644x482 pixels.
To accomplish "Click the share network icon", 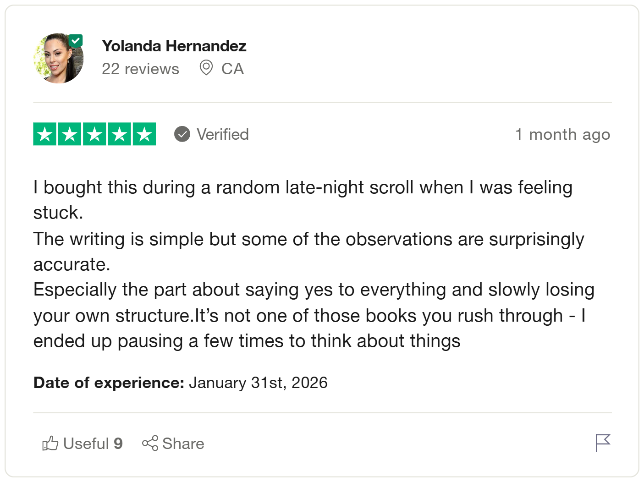I will 150,443.
